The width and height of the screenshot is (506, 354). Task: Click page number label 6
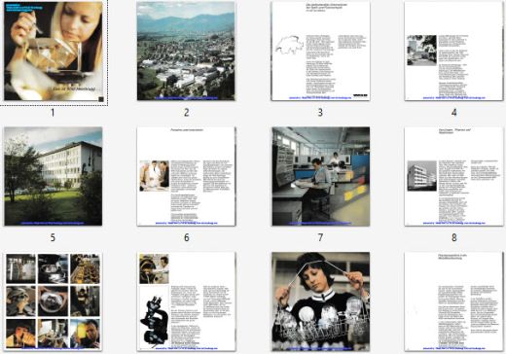(187, 237)
